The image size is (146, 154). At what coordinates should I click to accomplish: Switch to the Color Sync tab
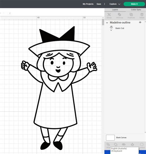coord(136,10)
